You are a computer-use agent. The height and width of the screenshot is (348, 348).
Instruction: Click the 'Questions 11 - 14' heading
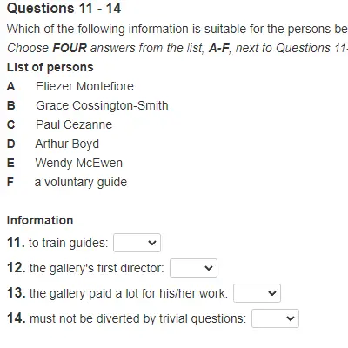64,9
